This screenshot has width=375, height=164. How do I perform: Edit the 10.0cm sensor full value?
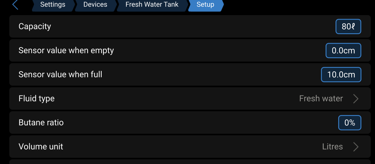click(341, 75)
